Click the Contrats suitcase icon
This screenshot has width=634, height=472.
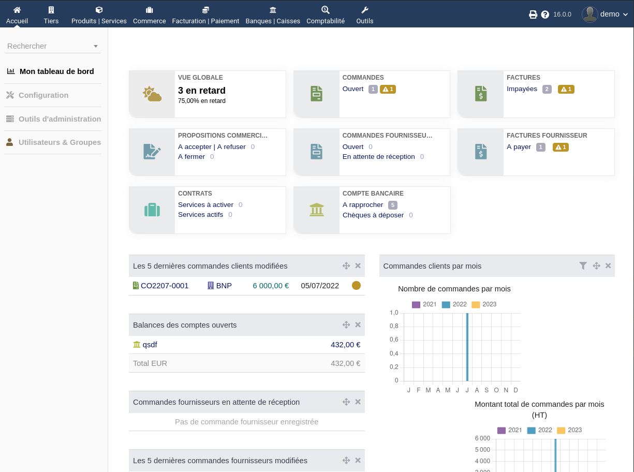152,210
